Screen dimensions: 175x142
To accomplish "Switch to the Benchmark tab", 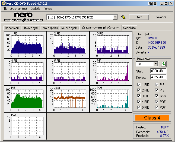I will (12, 28).
